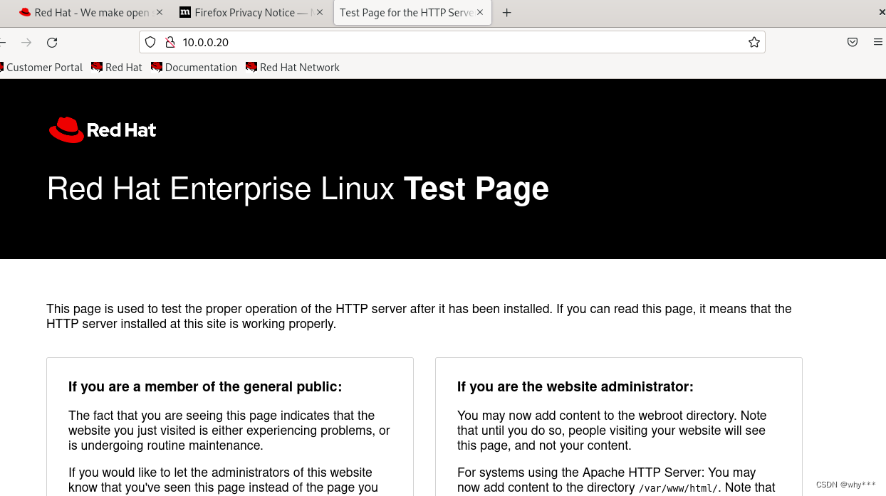Close the Red Hat tab
Viewport: 886px width, 496px height.
[159, 13]
